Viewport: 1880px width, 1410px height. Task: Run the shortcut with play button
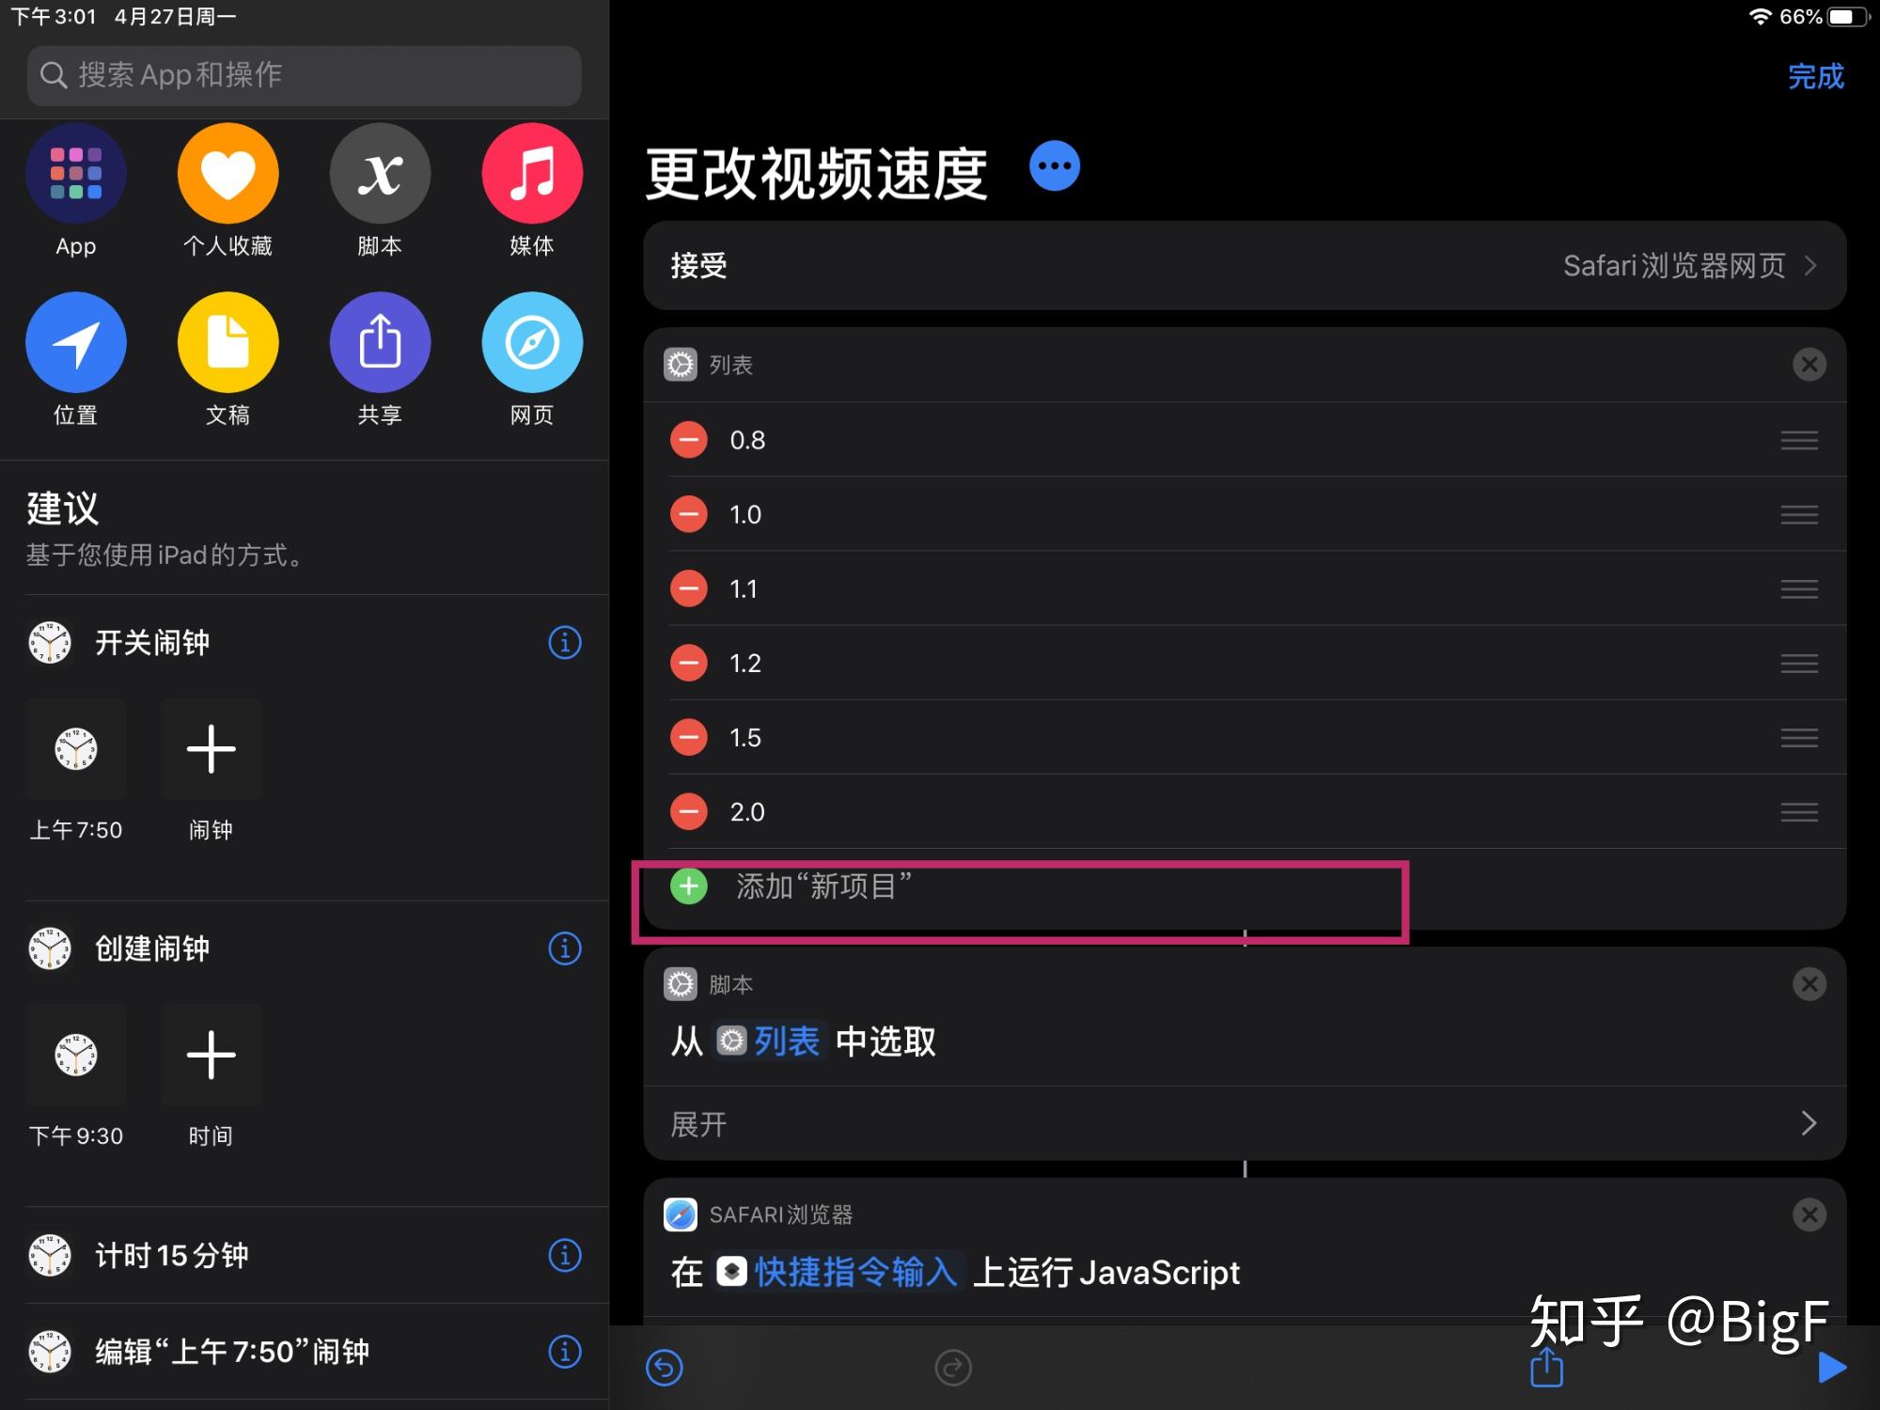point(1832,1368)
